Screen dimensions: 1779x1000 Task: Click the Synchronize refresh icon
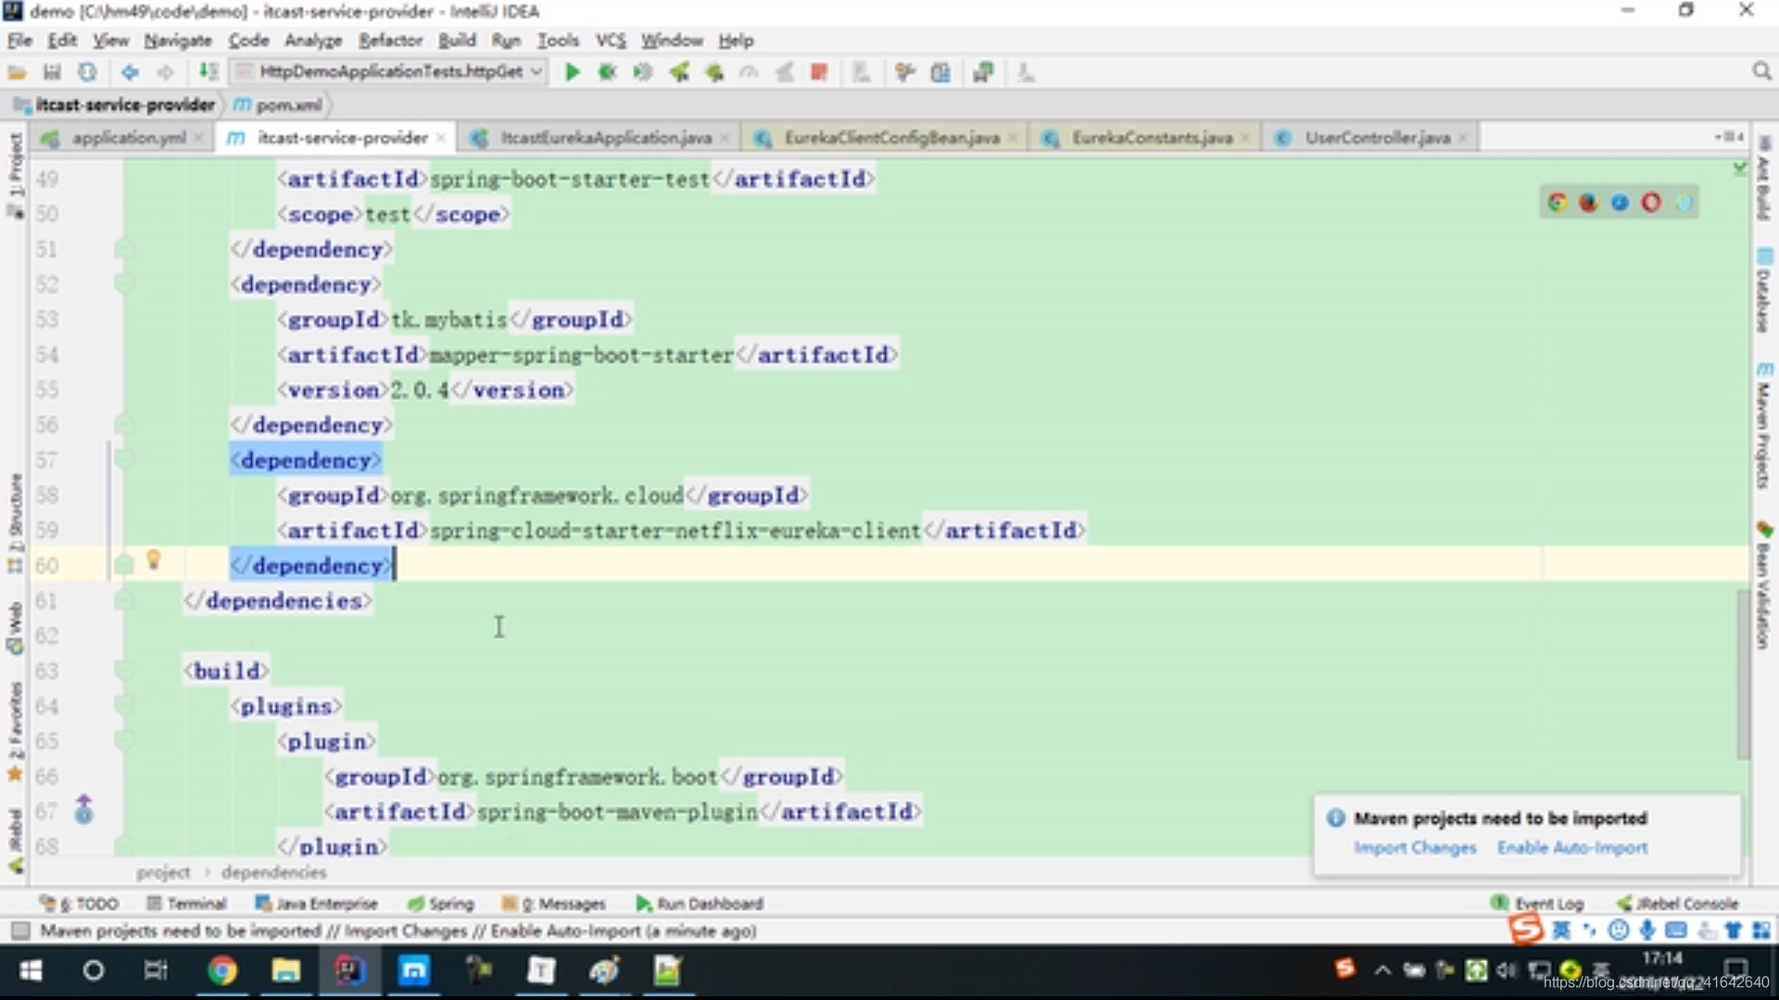[x=87, y=72]
